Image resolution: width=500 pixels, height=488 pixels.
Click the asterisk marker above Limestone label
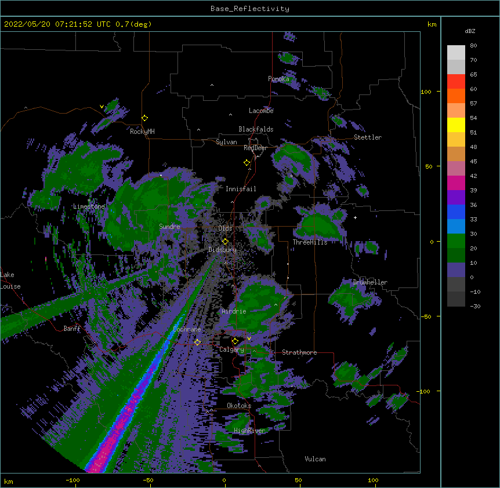(x=89, y=201)
